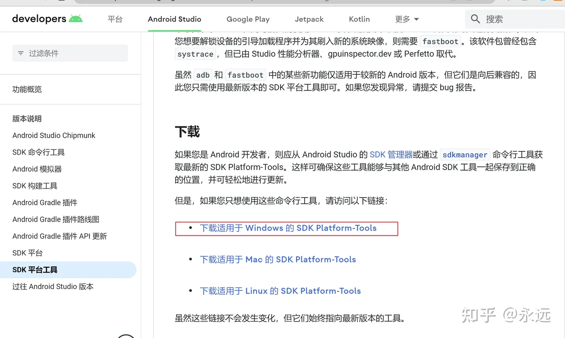Click the 过滤条件 filter input
565x338 pixels.
(x=70, y=53)
